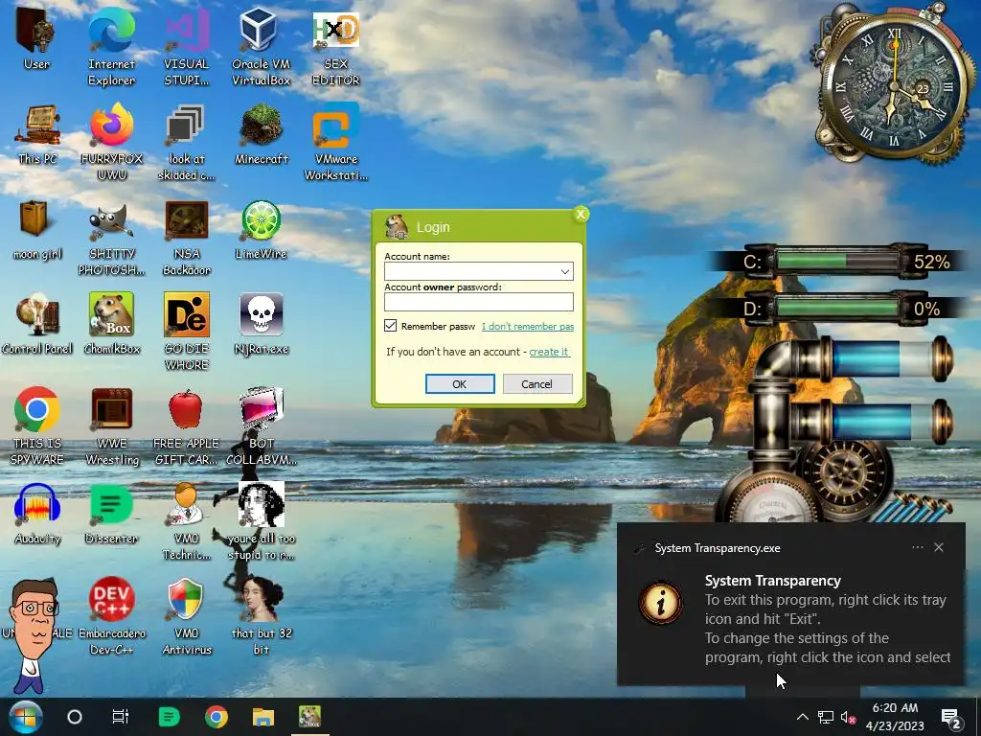981x736 pixels.
Task: Uncheck the Remember password checkbox
Action: 391,326
